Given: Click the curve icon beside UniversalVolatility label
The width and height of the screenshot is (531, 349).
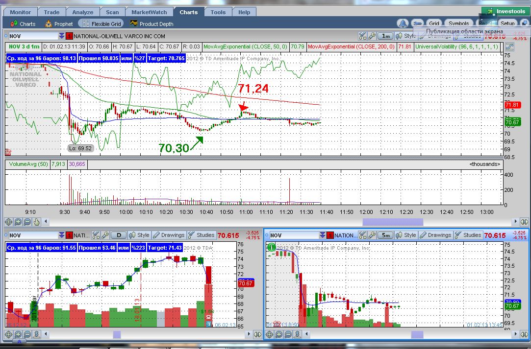Looking at the screenshot, I should 509,47.
